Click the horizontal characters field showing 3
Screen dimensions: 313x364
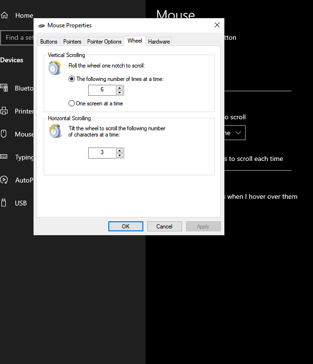coord(102,153)
